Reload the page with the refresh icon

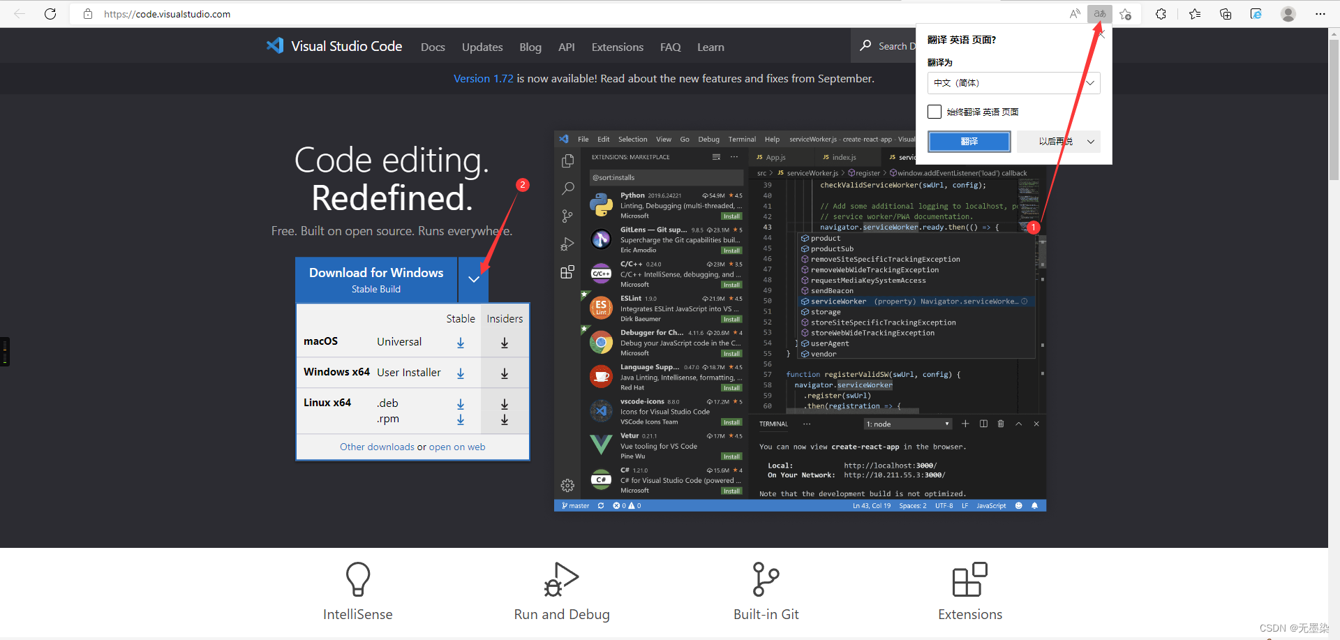click(50, 14)
